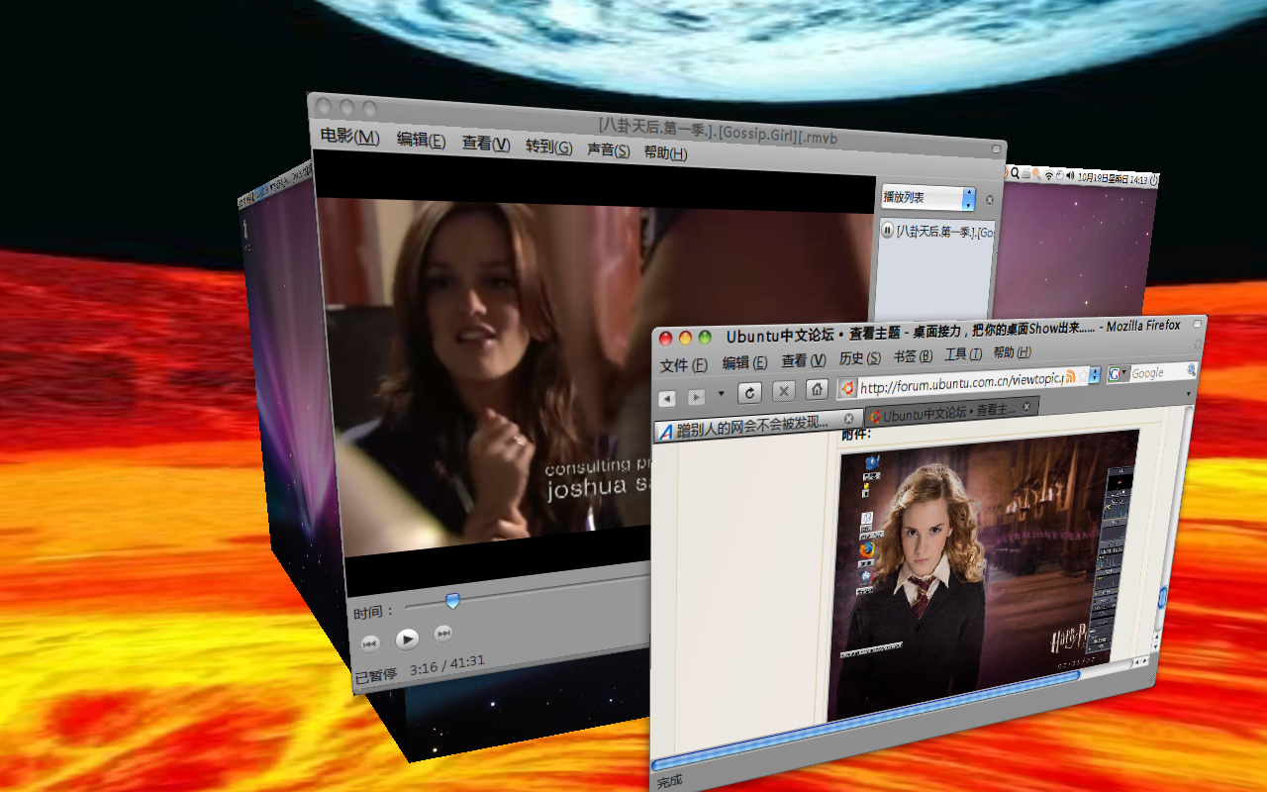
Task: Click the search magnifier in Firefox
Action: pyautogui.click(x=1192, y=370)
